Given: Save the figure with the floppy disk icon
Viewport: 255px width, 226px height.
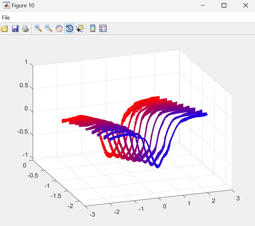Looking at the screenshot, I should pyautogui.click(x=15, y=29).
